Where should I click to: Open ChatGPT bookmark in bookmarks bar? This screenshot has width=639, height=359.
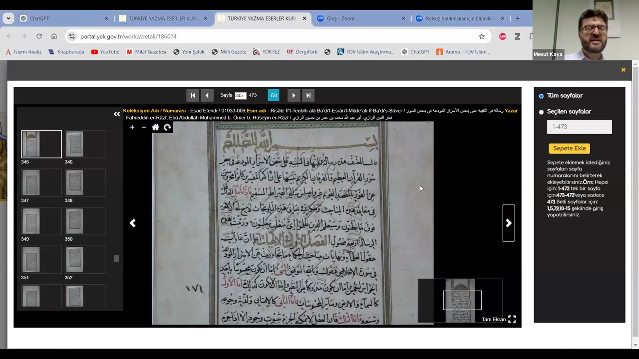pos(415,52)
